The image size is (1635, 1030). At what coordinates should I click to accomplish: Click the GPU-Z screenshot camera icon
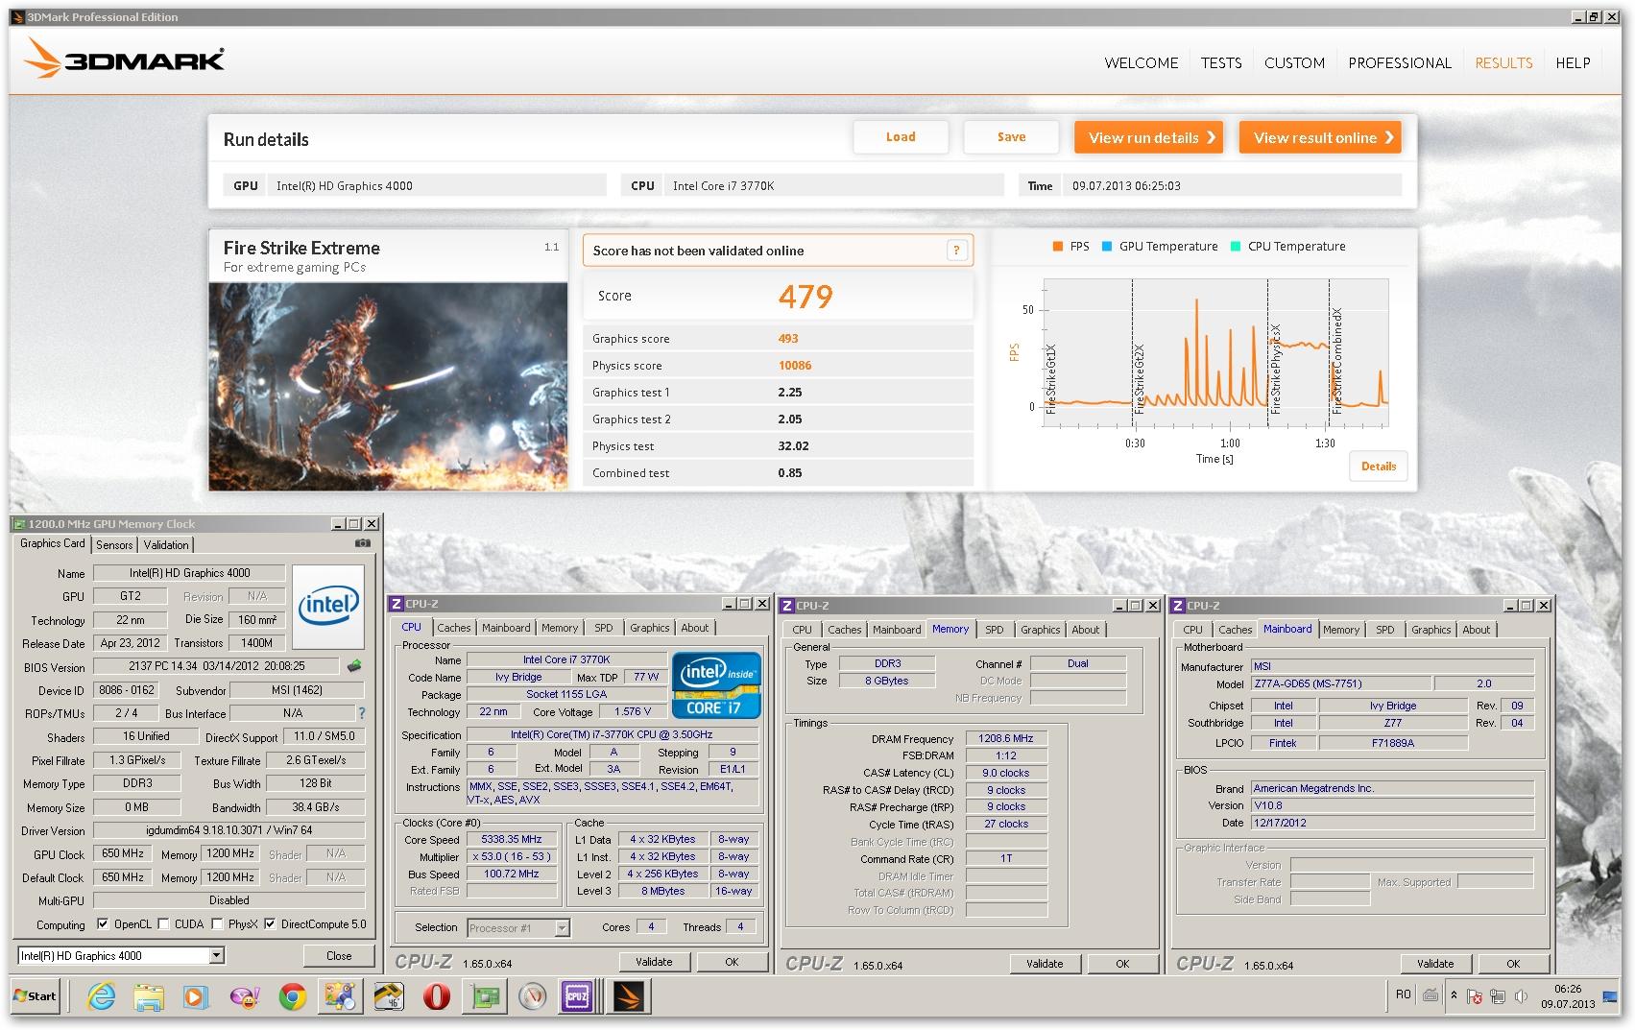[x=362, y=543]
